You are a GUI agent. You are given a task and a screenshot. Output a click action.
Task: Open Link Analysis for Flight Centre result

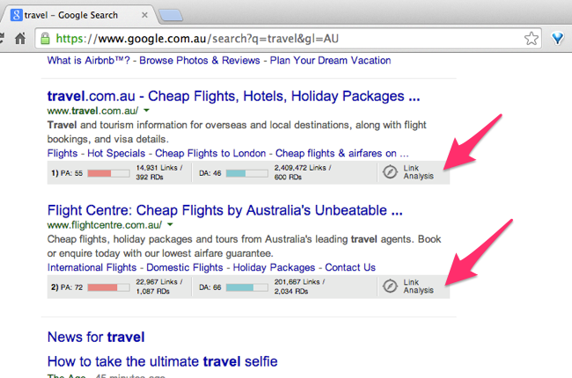[x=412, y=286]
